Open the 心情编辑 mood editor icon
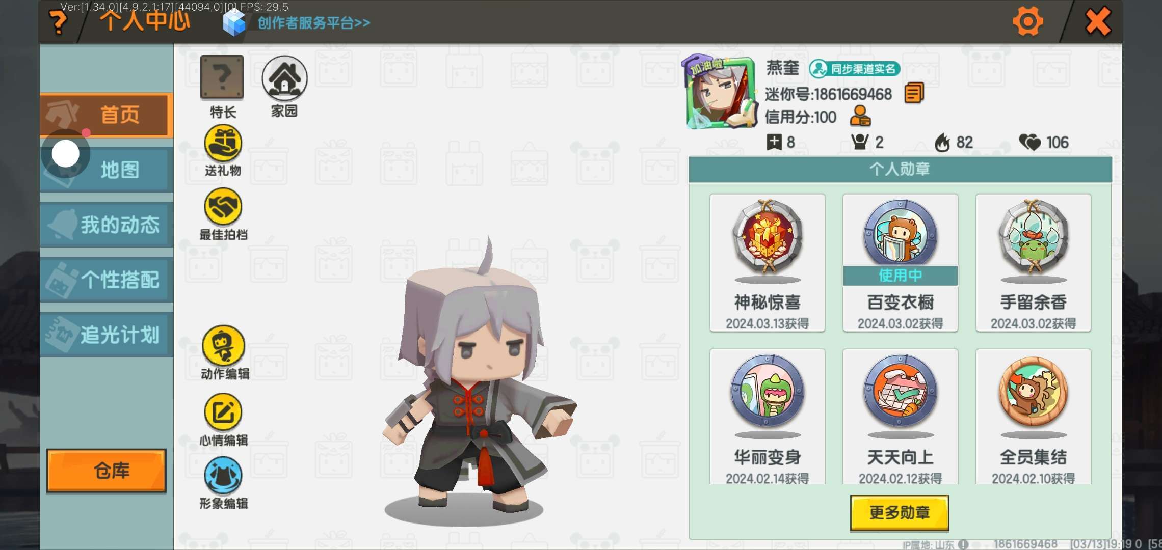 tap(223, 412)
